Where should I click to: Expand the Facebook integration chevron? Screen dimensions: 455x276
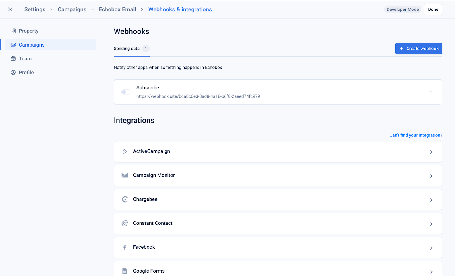(x=431, y=248)
